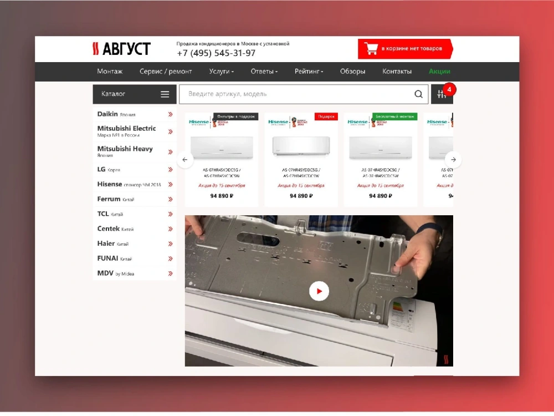The image size is (554, 416).
Task: Click the Каталог header label
Action: tap(113, 94)
